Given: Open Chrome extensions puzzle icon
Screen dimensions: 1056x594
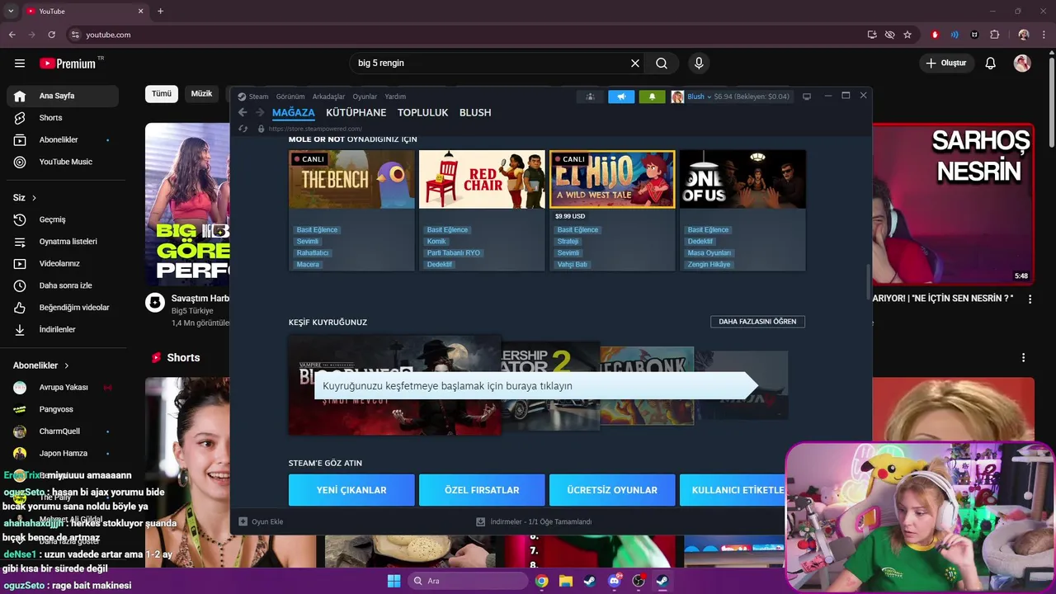Looking at the screenshot, I should click(994, 35).
